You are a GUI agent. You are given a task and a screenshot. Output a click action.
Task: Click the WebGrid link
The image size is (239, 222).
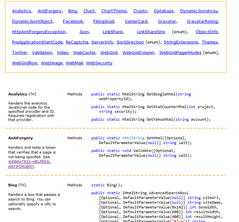109,53
